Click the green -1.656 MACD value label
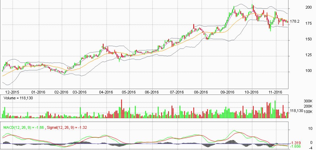This screenshot has width=316, height=150. pyautogui.click(x=296, y=146)
